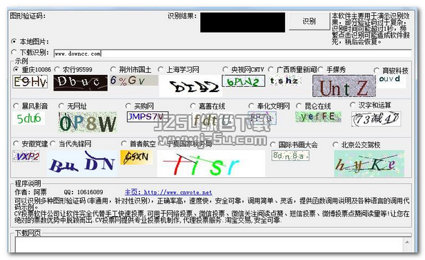Select 荆州市国土 sample radio button
Screen dimensions: 425x260
(x=113, y=69)
